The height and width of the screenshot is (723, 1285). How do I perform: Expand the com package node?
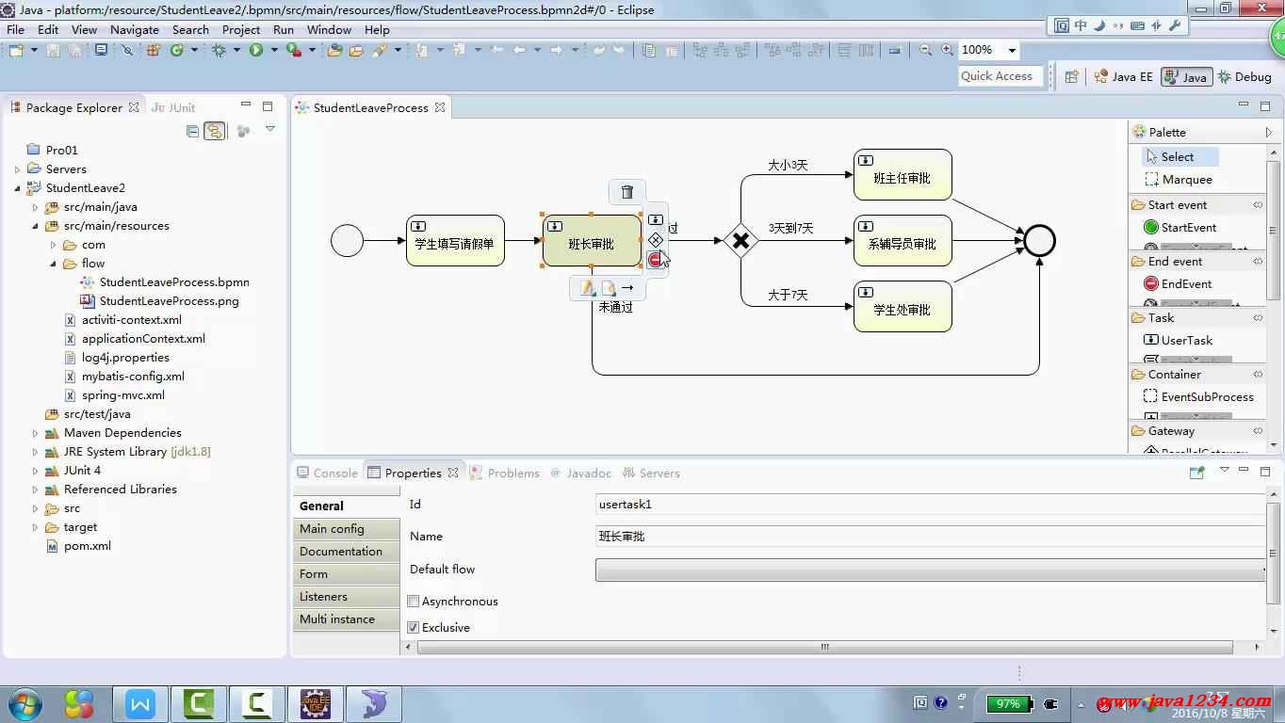click(x=53, y=245)
